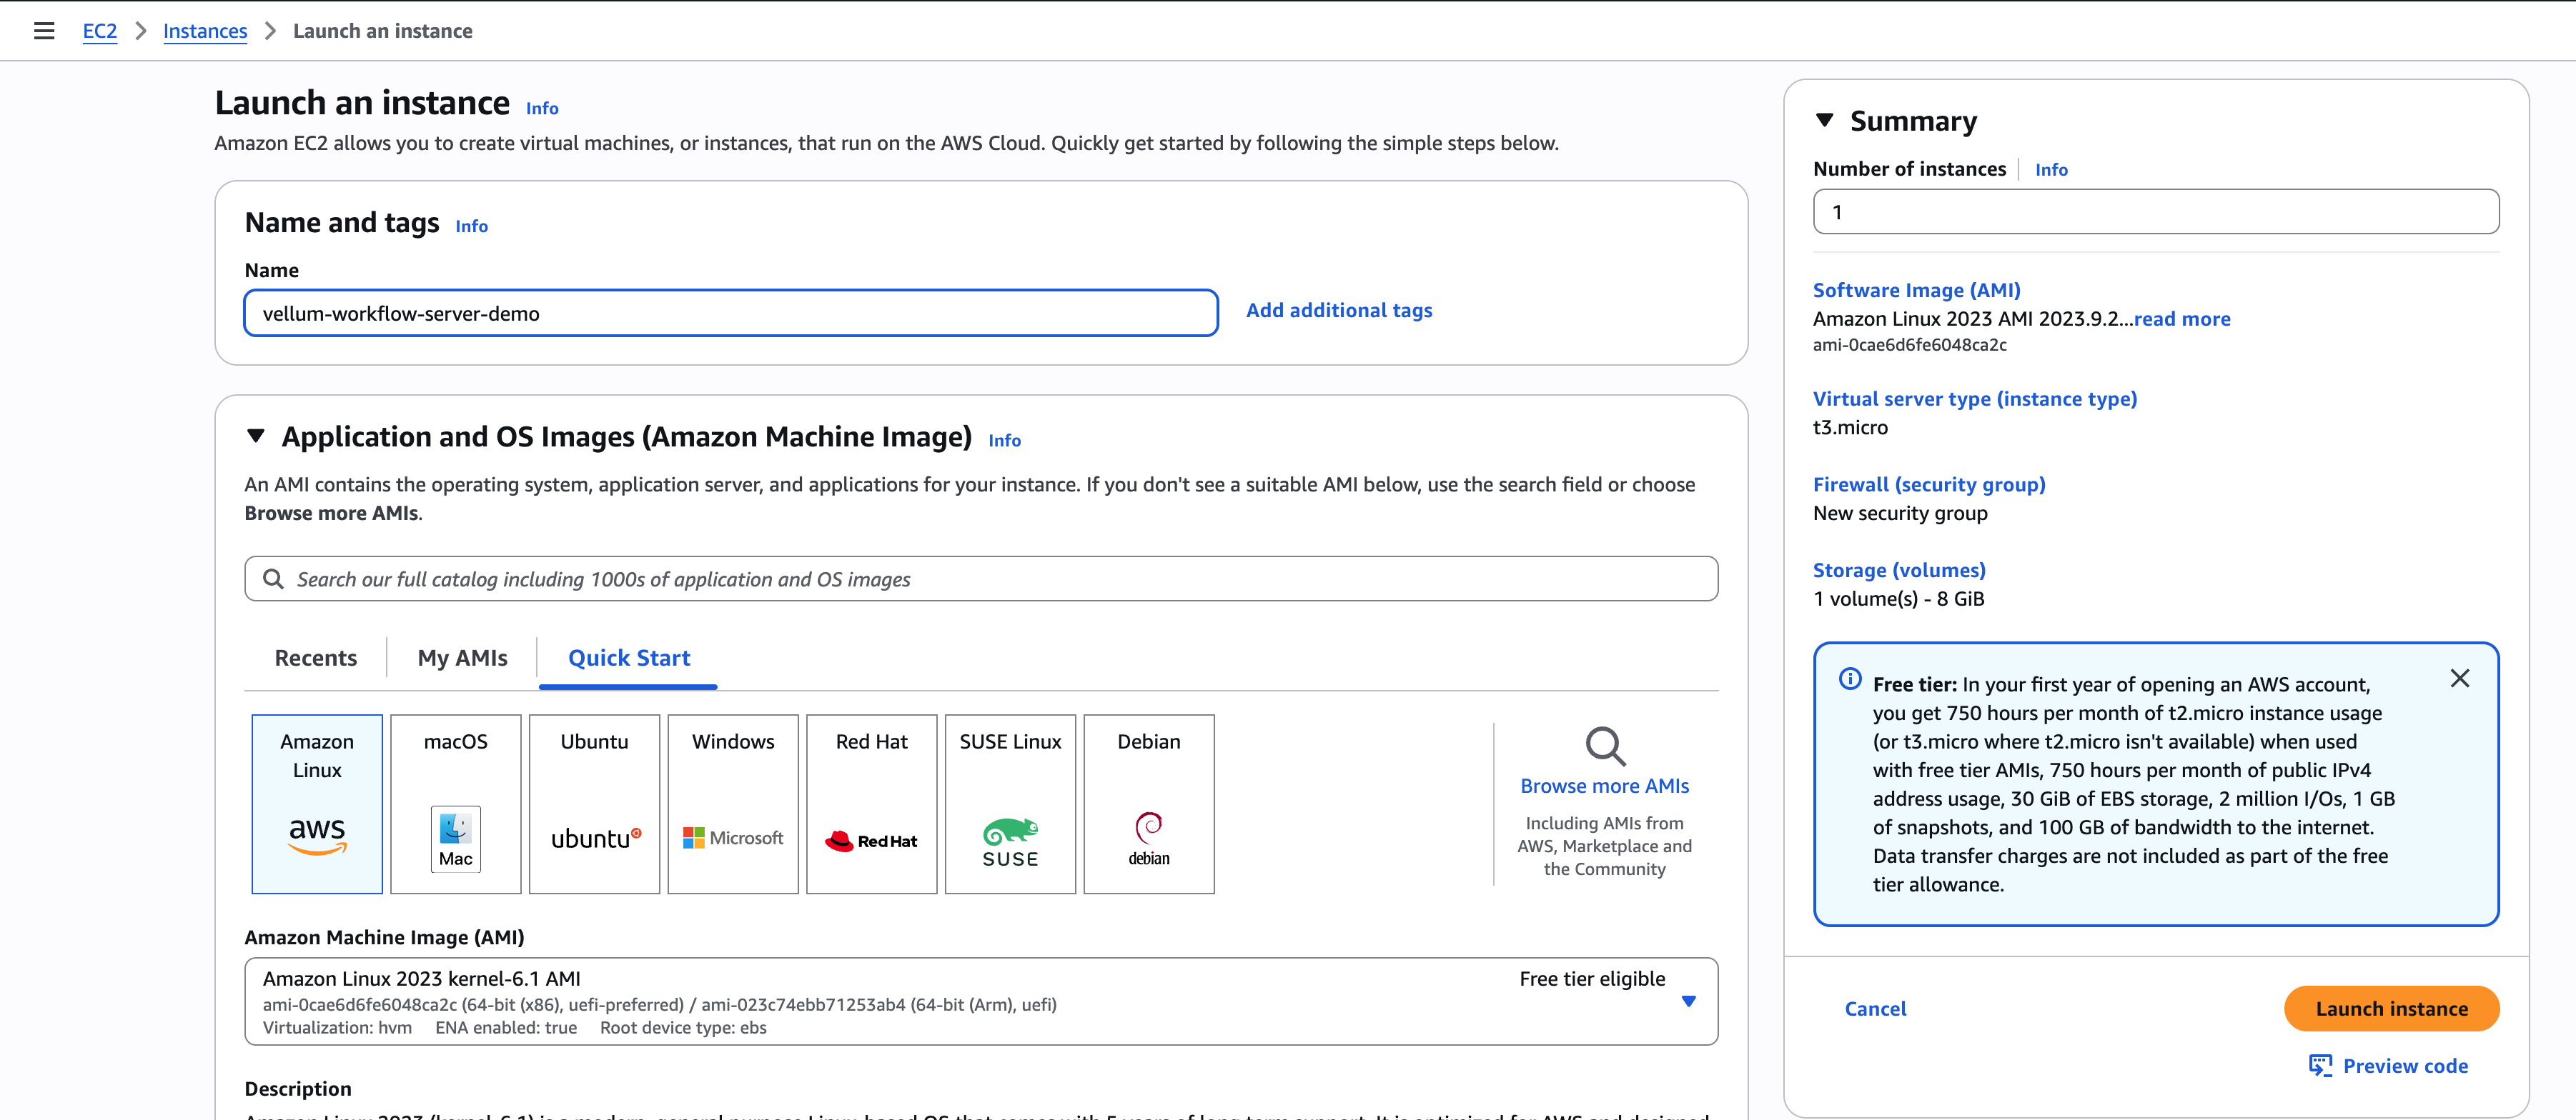Click Add additional tags link
The image size is (2576, 1120).
pyautogui.click(x=1338, y=311)
